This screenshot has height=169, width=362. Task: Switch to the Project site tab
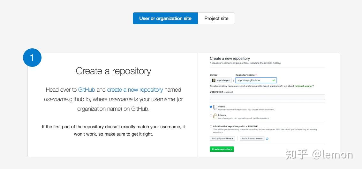point(216,18)
